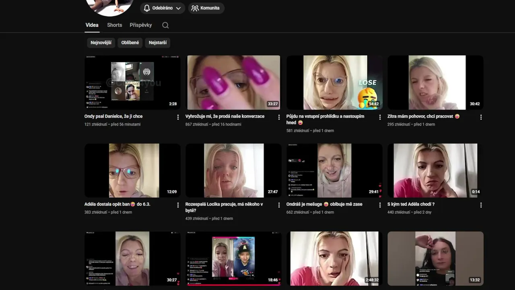
Task: Select the Oblíbené sort chip
Action: pyautogui.click(x=130, y=43)
